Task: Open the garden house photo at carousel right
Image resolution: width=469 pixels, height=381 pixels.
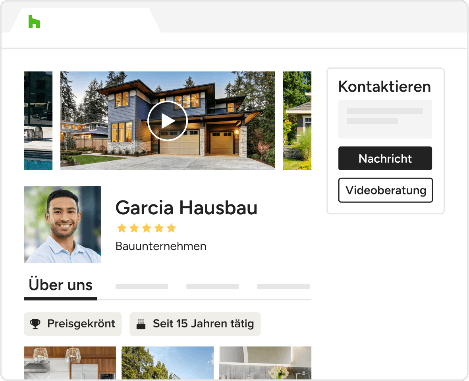Action: pyautogui.click(x=297, y=121)
